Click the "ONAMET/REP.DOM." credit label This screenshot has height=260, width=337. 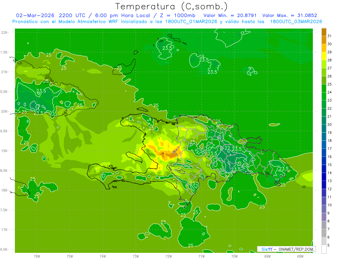297,249
